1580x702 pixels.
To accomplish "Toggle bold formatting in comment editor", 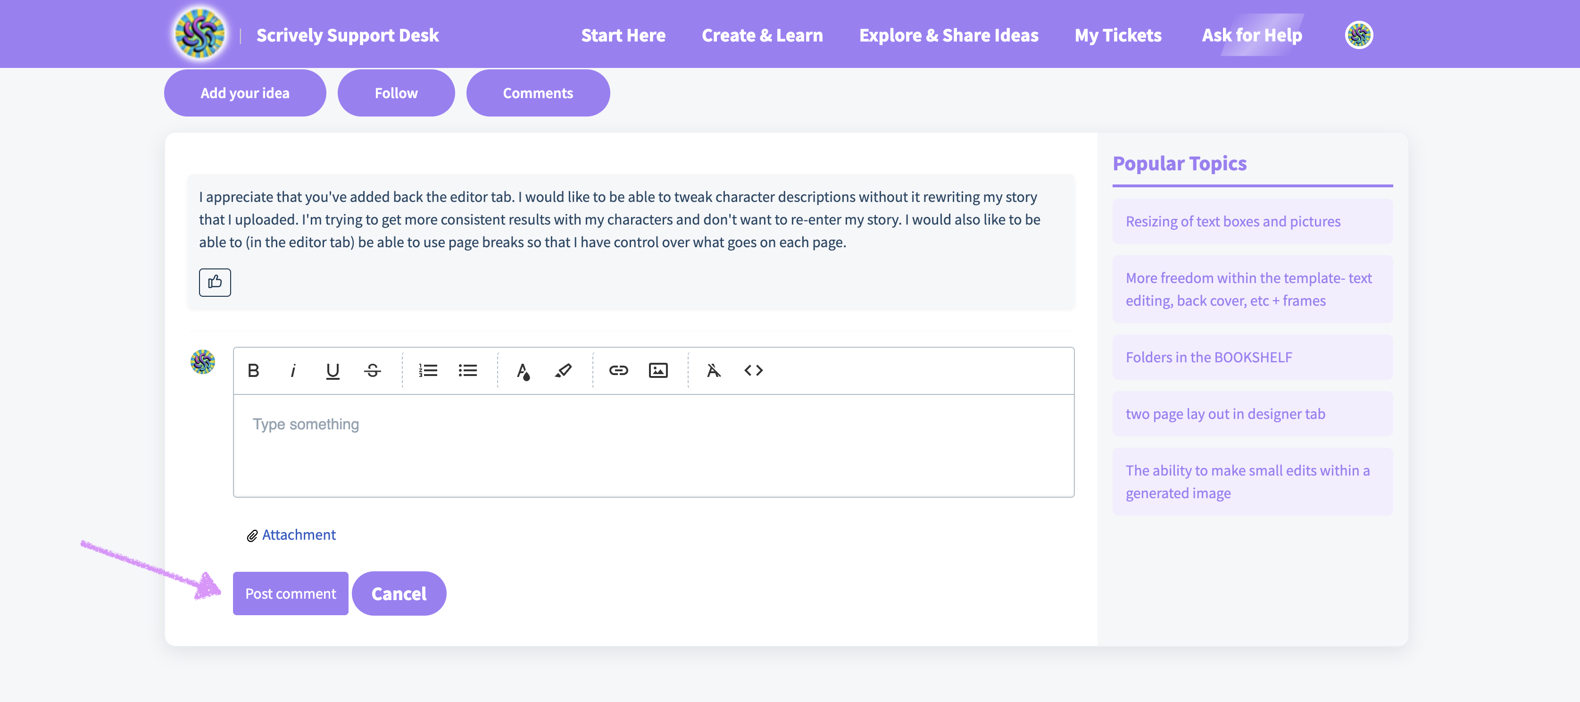I will point(253,371).
